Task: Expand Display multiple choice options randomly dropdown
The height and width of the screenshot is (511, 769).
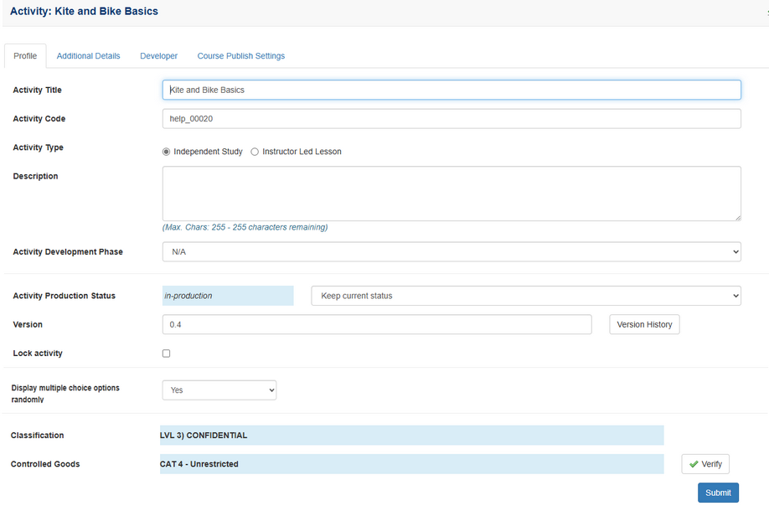Action: 219,390
